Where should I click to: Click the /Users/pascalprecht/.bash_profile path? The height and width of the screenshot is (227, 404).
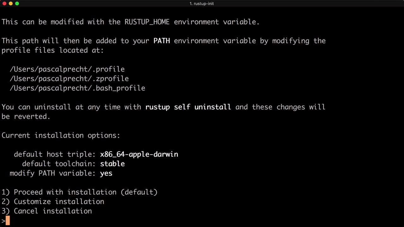[77, 88]
